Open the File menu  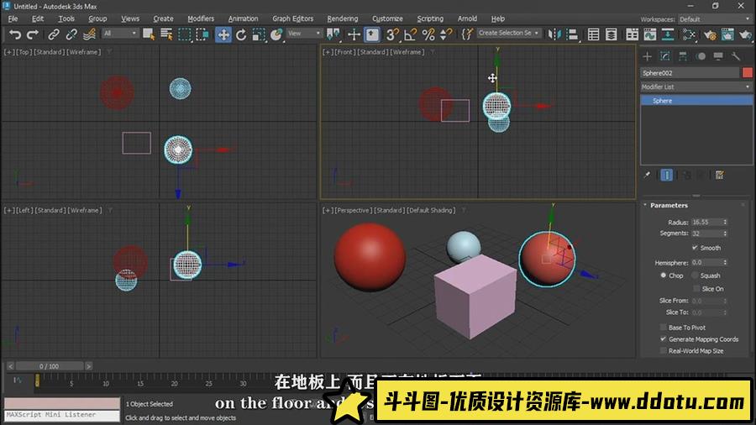coord(13,18)
